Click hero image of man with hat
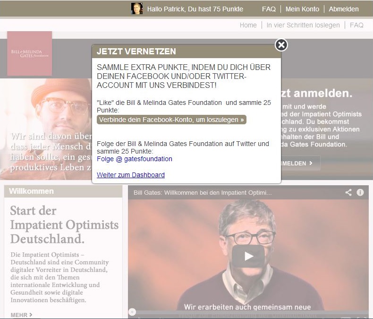This screenshot has width=373, height=319. pos(46,129)
